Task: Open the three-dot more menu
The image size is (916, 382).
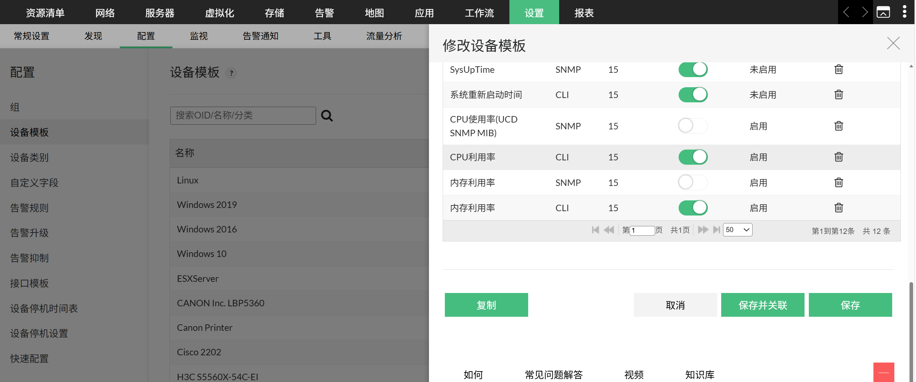Action: 904,12
